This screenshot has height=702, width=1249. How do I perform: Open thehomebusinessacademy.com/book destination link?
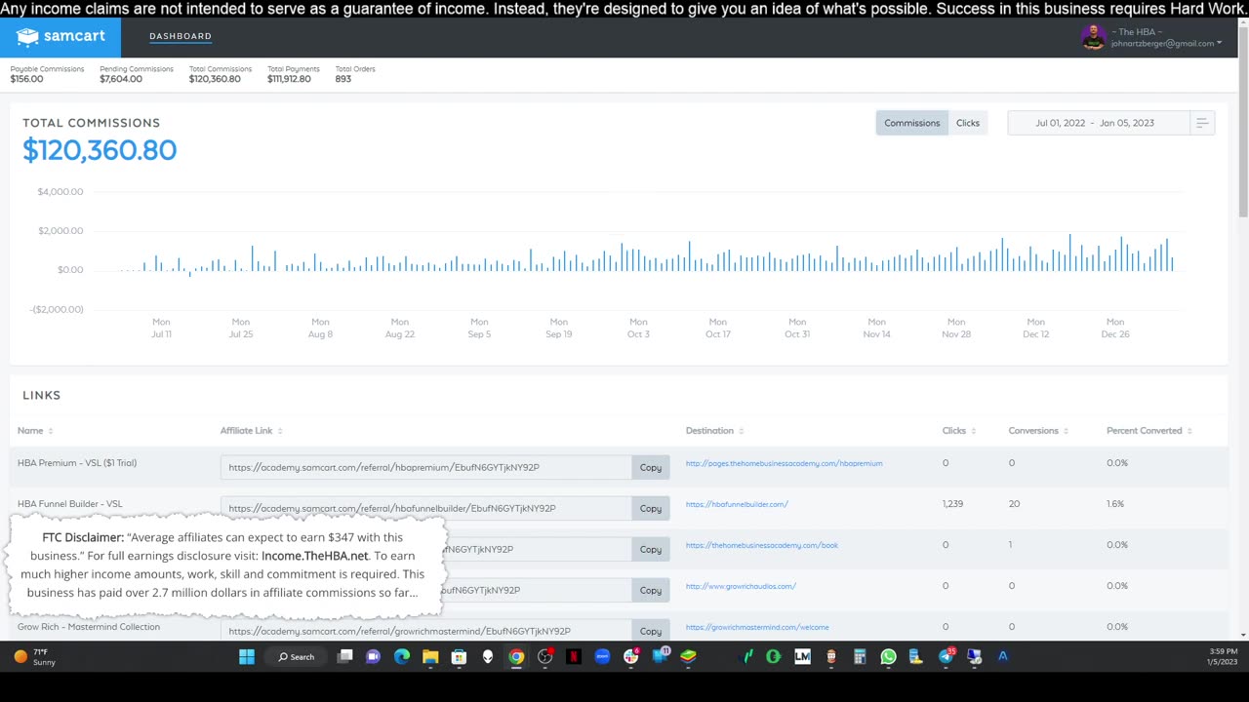(x=761, y=545)
